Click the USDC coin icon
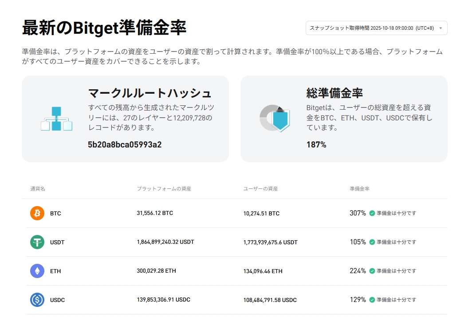Viewport: 468px width, 330px height. [37, 300]
